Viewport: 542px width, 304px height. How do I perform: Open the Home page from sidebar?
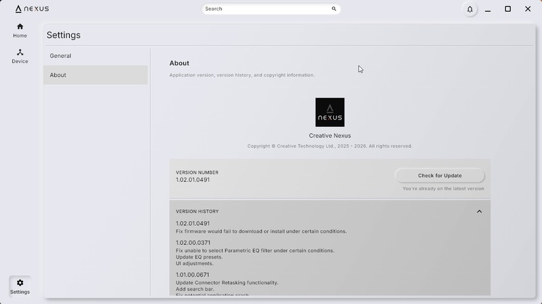[20, 30]
